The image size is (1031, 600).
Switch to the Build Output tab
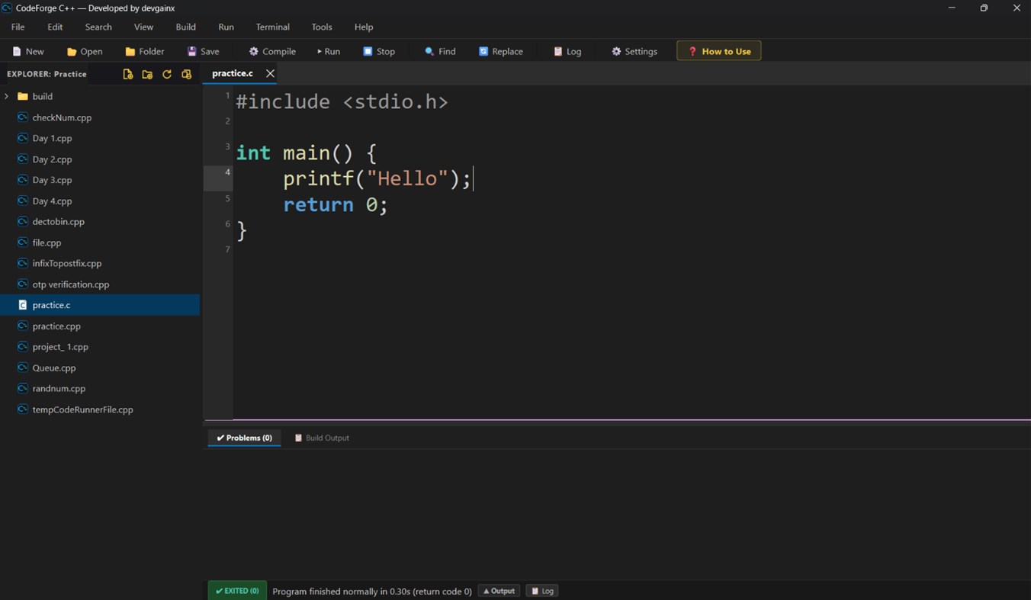(322, 438)
